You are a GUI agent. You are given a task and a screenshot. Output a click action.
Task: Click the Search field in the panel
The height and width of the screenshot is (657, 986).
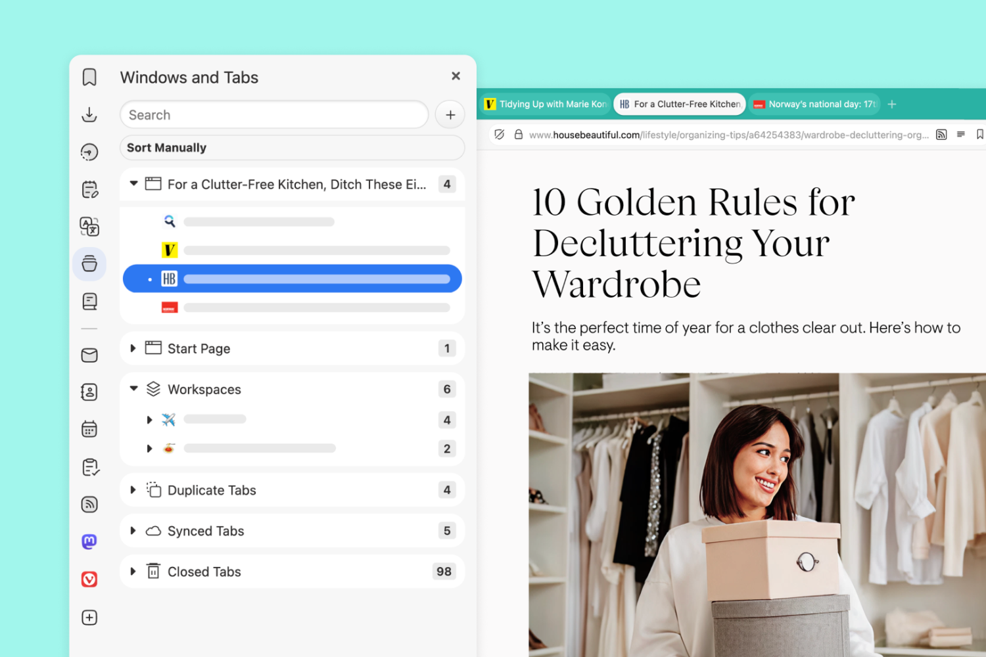(x=274, y=115)
